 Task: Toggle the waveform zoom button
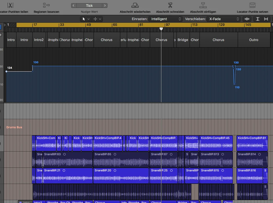247,19
